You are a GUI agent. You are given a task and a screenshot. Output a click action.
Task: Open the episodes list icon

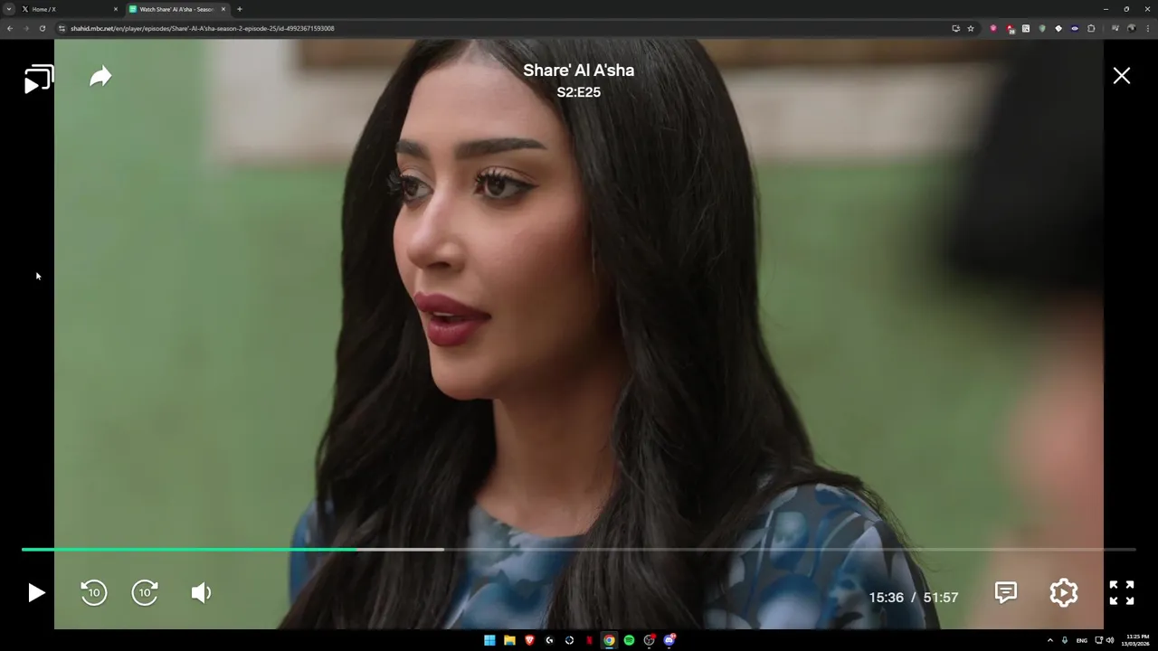[39, 80]
